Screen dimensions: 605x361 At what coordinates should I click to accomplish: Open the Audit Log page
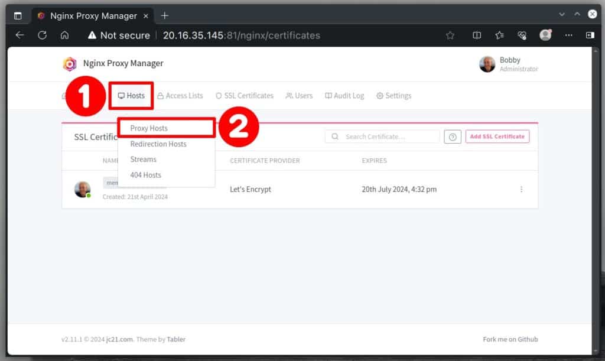click(344, 96)
